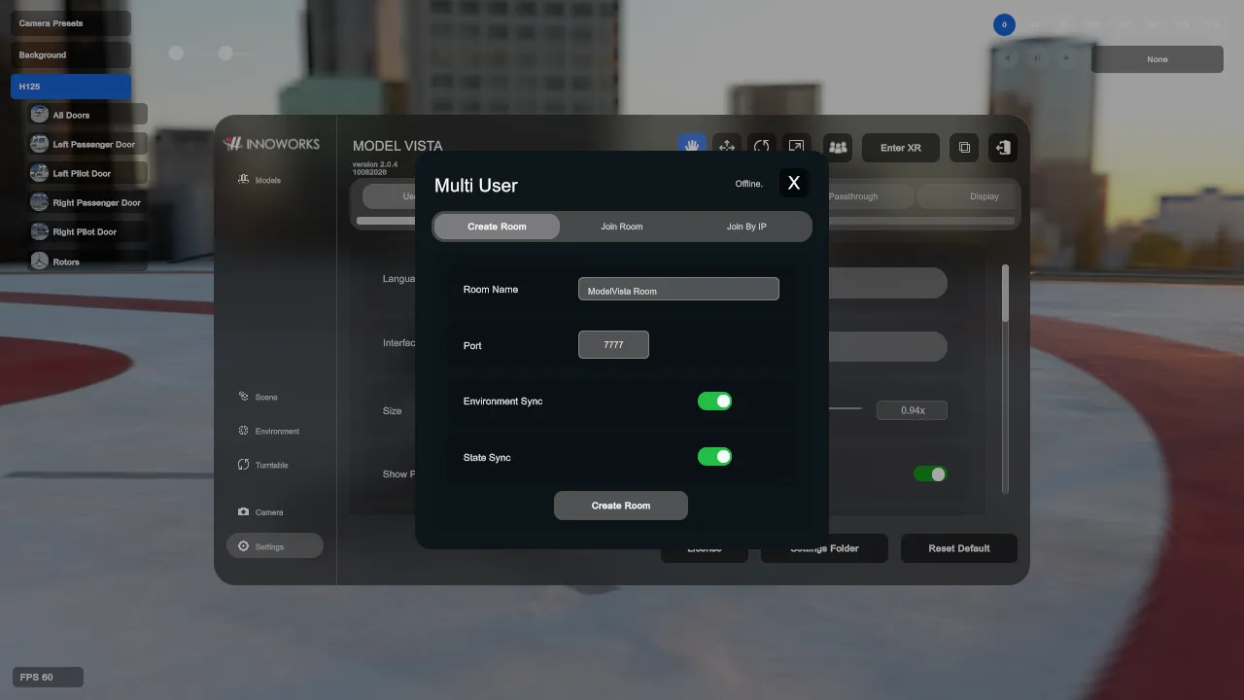Click the exit door icon
The width and height of the screenshot is (1244, 700).
click(1003, 148)
